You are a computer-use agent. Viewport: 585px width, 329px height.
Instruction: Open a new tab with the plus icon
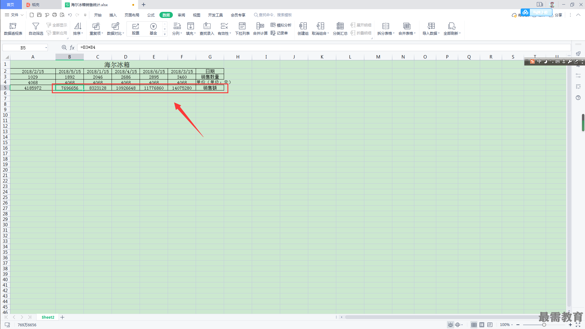144,5
